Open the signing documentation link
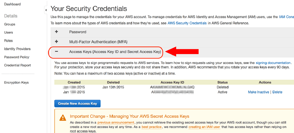Screen dimensions: 294x133 click(273, 63)
